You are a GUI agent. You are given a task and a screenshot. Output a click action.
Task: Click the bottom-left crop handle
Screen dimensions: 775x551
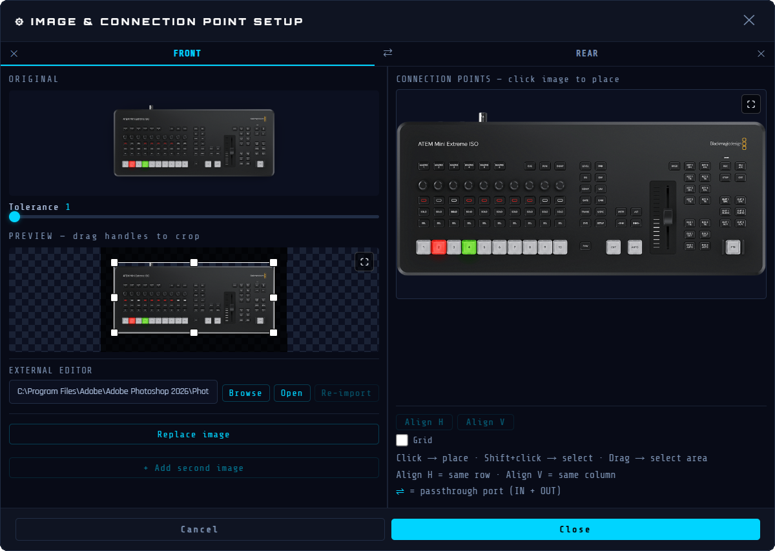pos(114,333)
